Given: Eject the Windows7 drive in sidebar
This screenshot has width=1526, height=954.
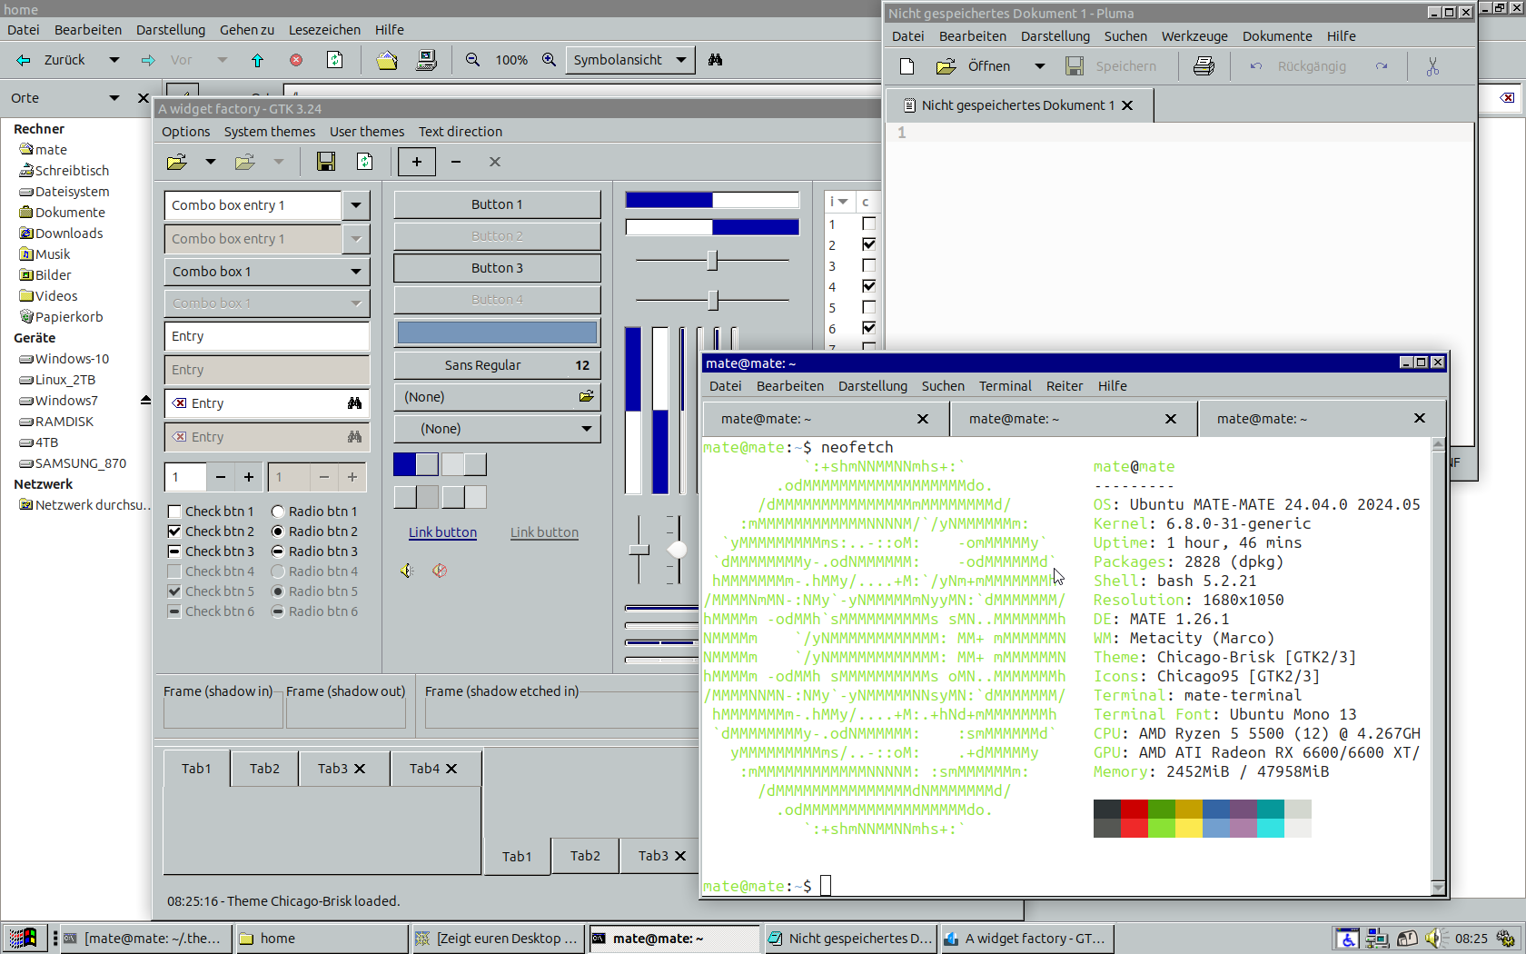Looking at the screenshot, I should click(x=145, y=401).
